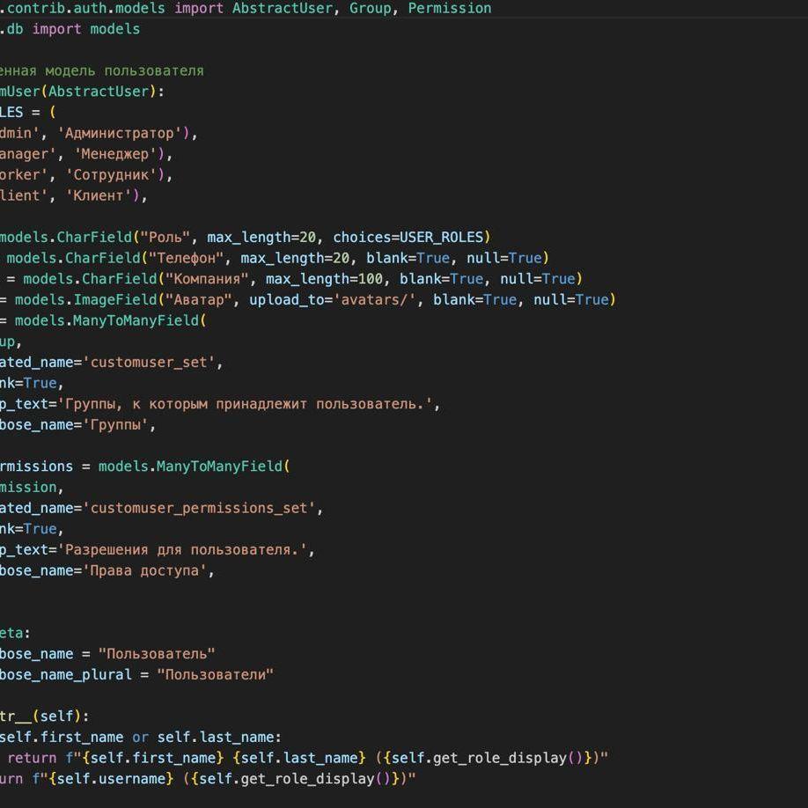Click the string 'Менеджер'
Viewport: 808px width, 808px height.
point(115,154)
